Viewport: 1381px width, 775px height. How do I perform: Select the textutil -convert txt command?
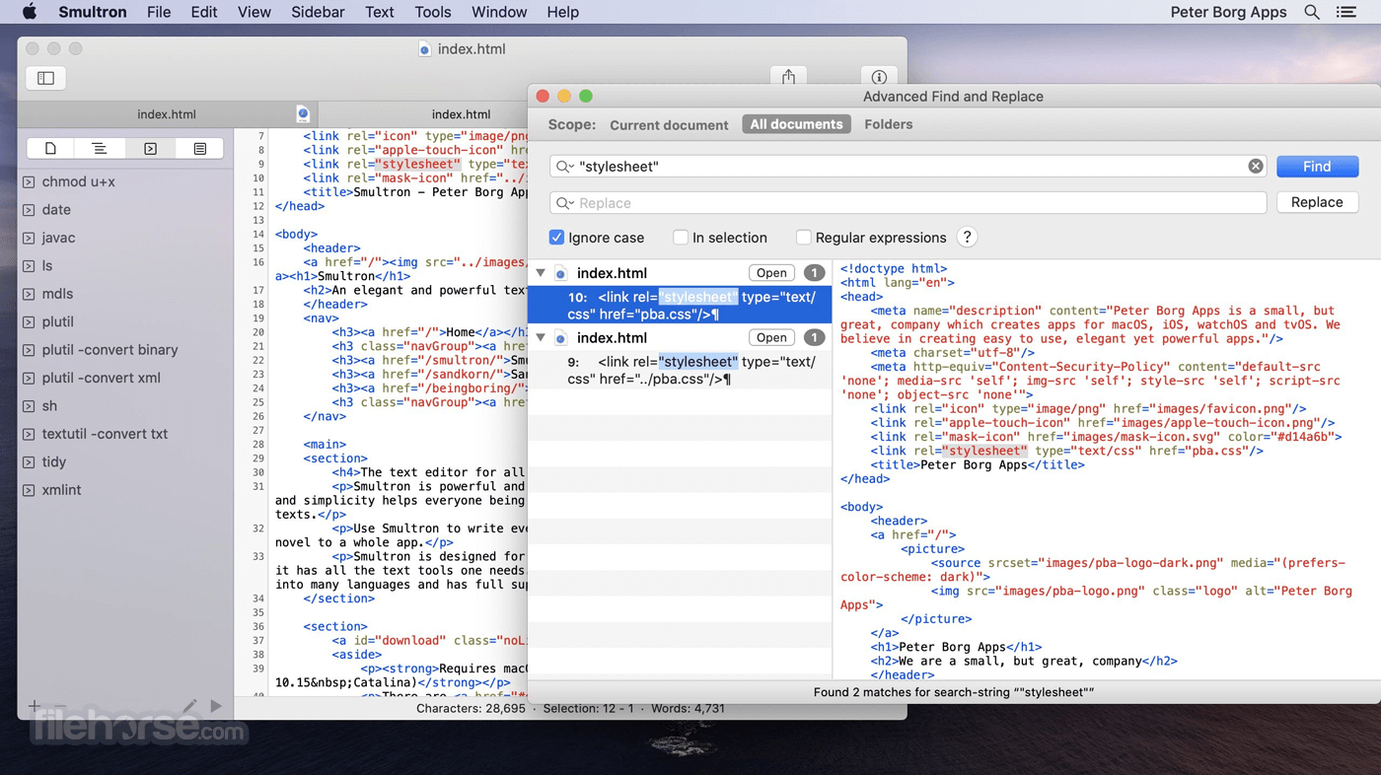point(105,434)
